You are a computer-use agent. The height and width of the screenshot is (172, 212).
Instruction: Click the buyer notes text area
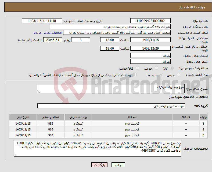pyautogui.click(x=98, y=148)
